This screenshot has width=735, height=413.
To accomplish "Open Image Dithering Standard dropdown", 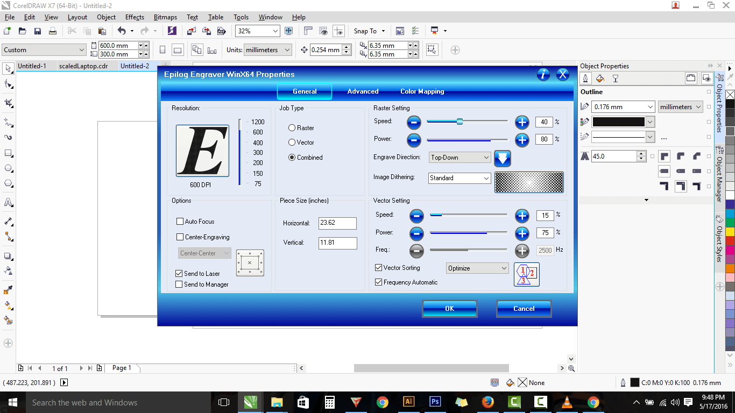I will tap(460, 178).
